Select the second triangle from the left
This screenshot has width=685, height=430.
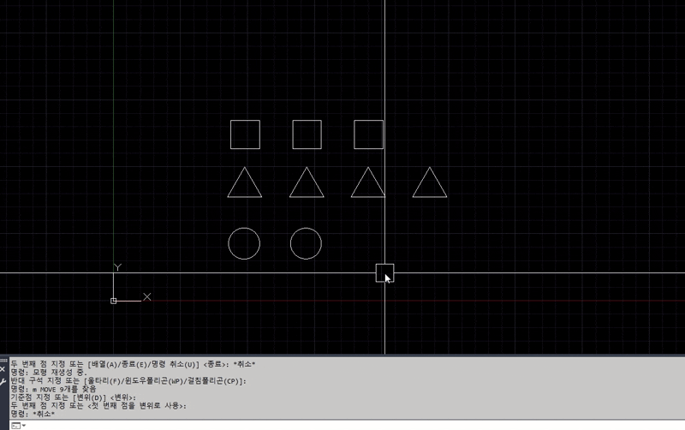click(307, 182)
